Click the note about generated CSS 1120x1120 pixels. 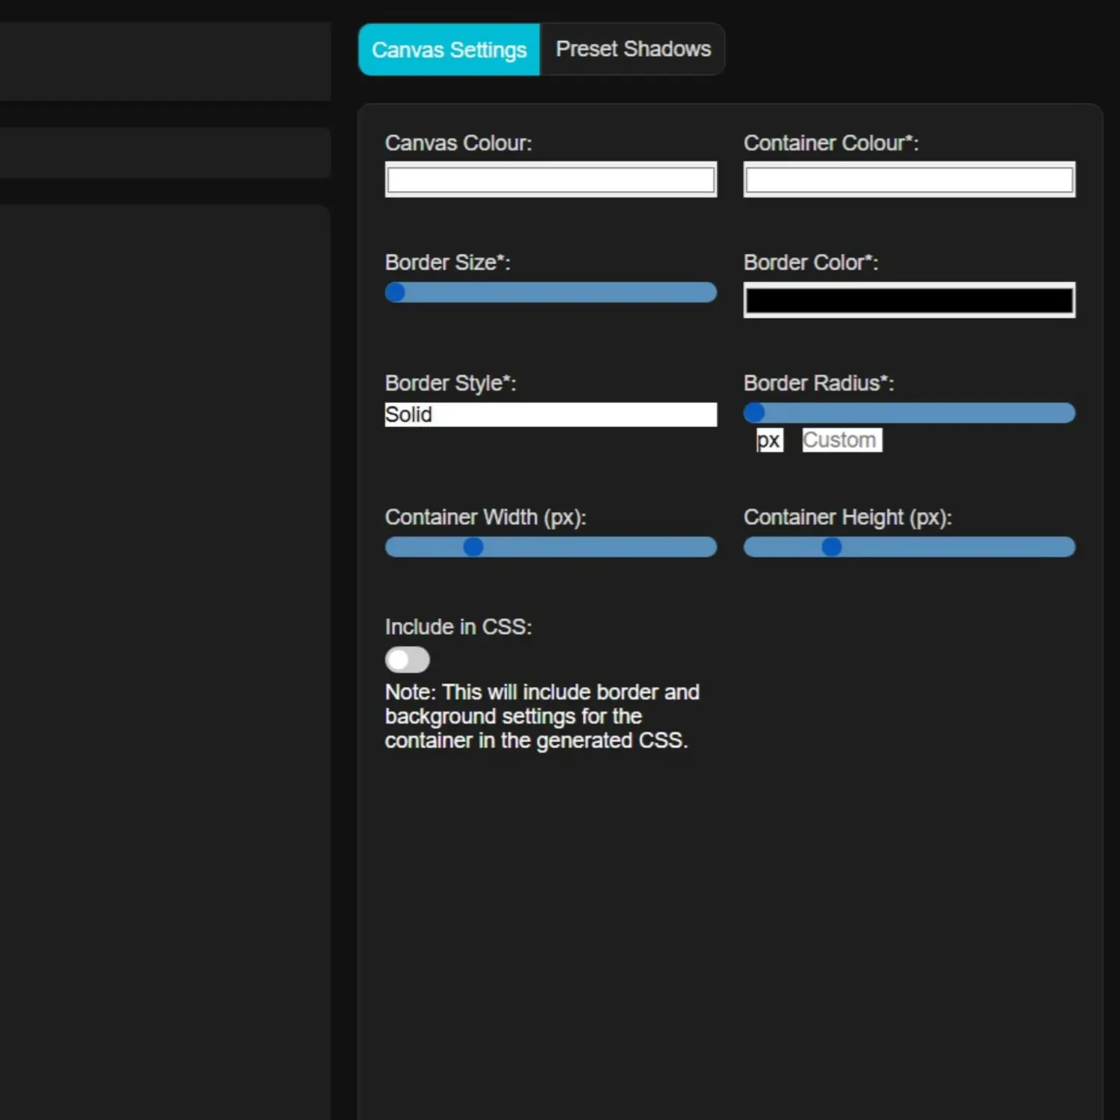pos(541,716)
